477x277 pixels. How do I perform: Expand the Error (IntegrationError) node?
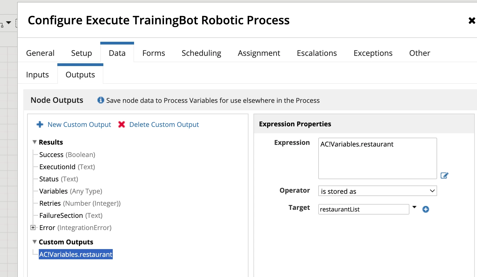point(33,228)
